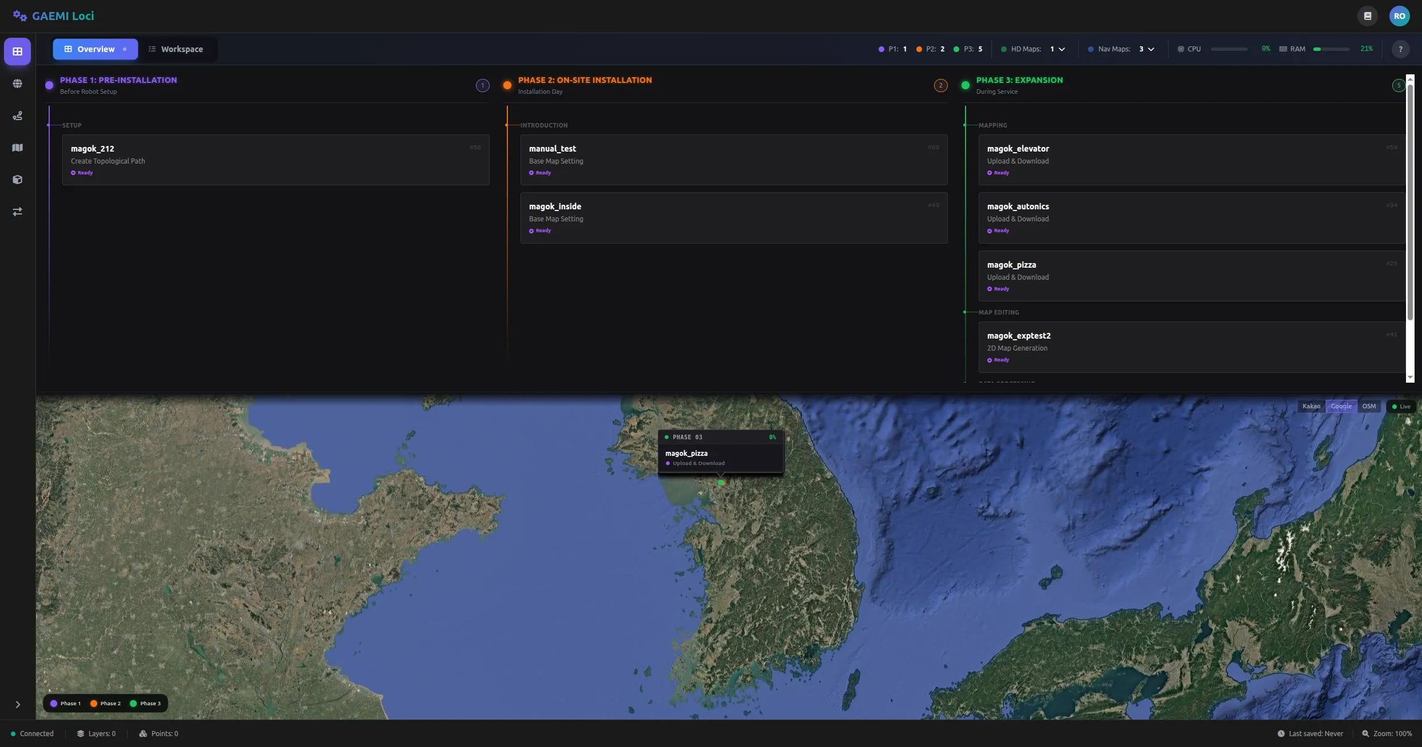This screenshot has height=747, width=1422.
Task: Click the grid dashboard sidebar icon
Action: click(x=18, y=51)
